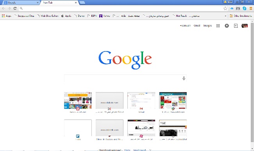Click the Google+ share plus-box icon
Viewport: 254px width, 151px height.
(236, 26)
